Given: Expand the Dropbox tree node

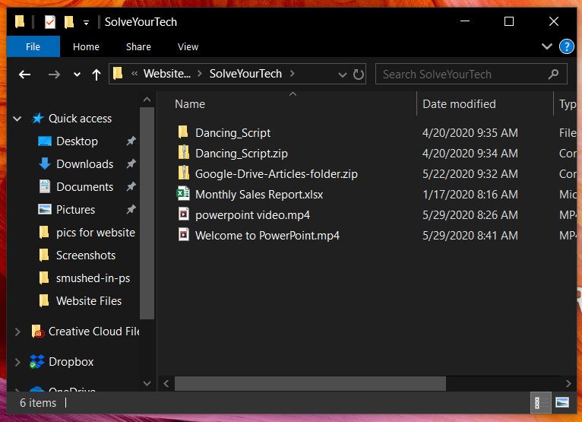Looking at the screenshot, I should click(17, 362).
